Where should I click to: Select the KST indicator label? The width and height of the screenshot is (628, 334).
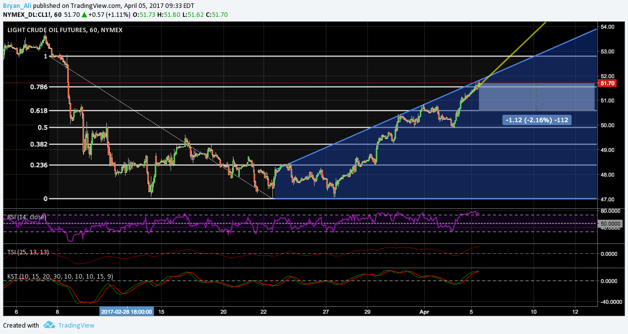60,276
